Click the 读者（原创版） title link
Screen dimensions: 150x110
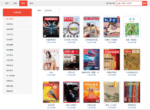[131, 40]
